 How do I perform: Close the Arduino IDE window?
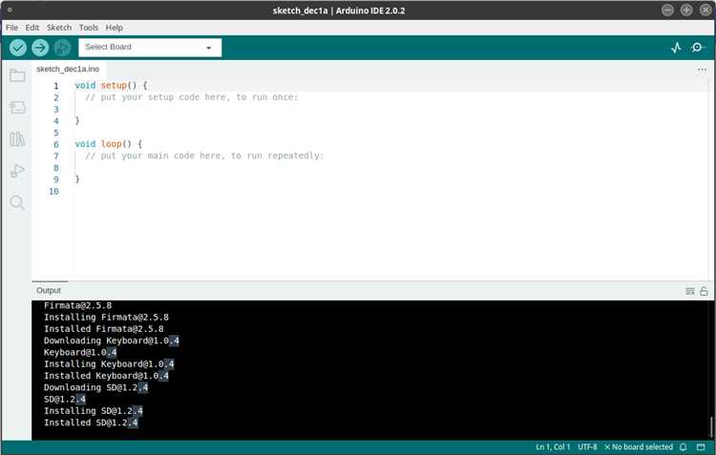click(705, 10)
